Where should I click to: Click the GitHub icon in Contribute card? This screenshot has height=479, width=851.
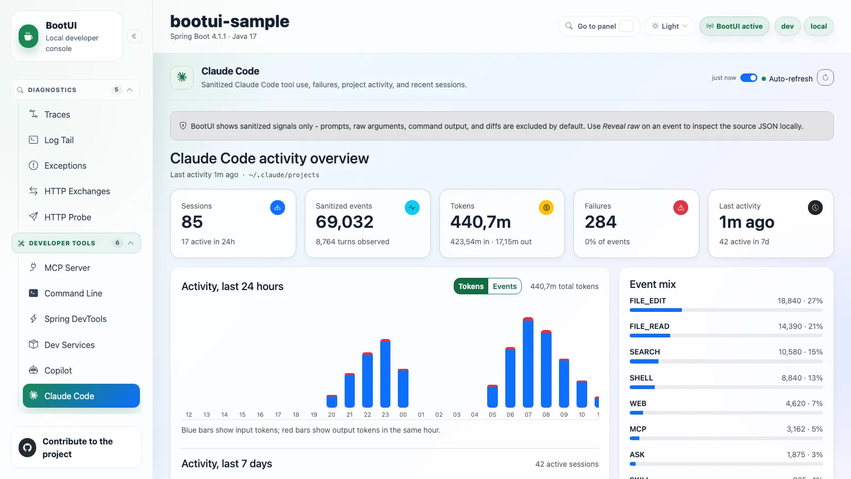point(28,448)
